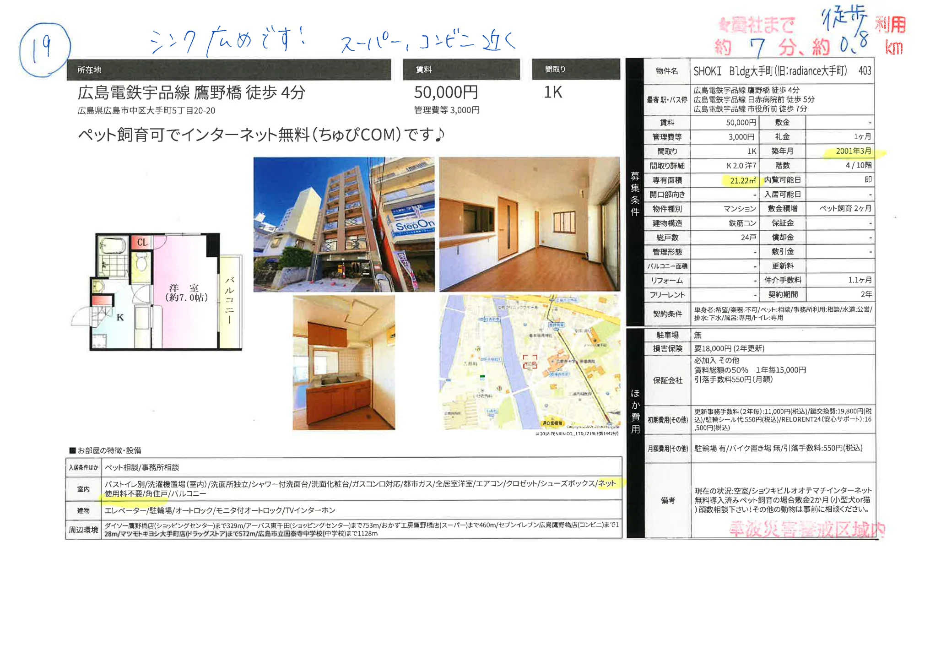Click the CL closet label in floor plan
This screenshot has width=941, height=666.
click(x=142, y=242)
